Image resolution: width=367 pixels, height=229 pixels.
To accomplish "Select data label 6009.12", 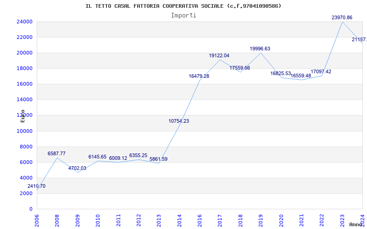I will pyautogui.click(x=118, y=158).
